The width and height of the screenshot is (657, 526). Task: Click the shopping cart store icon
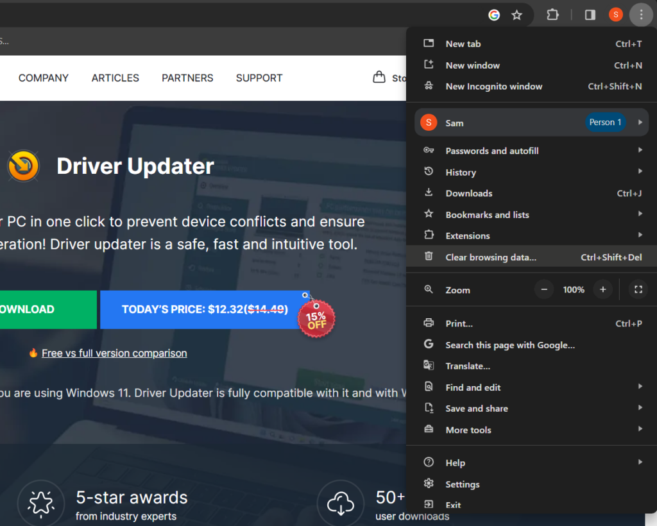click(x=380, y=76)
